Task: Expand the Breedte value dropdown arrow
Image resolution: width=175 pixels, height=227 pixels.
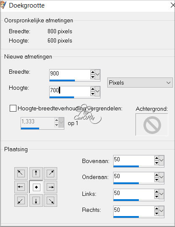Action: (98, 75)
